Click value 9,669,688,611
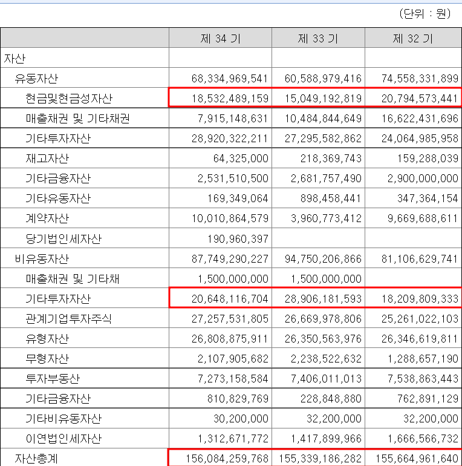The width and height of the screenshot is (462, 466). click(x=423, y=218)
